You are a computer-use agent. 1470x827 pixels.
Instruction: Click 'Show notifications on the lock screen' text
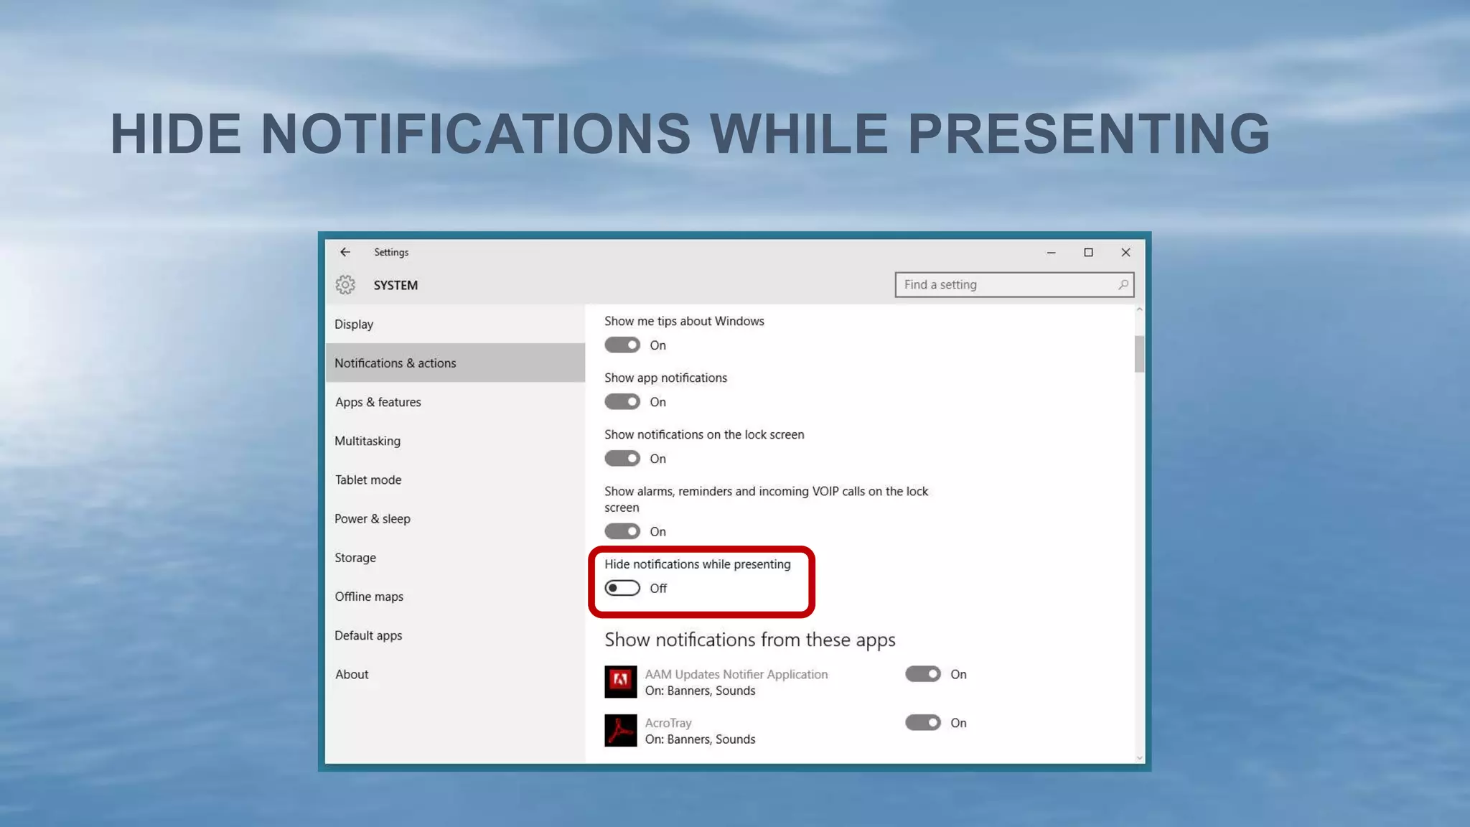tap(704, 434)
